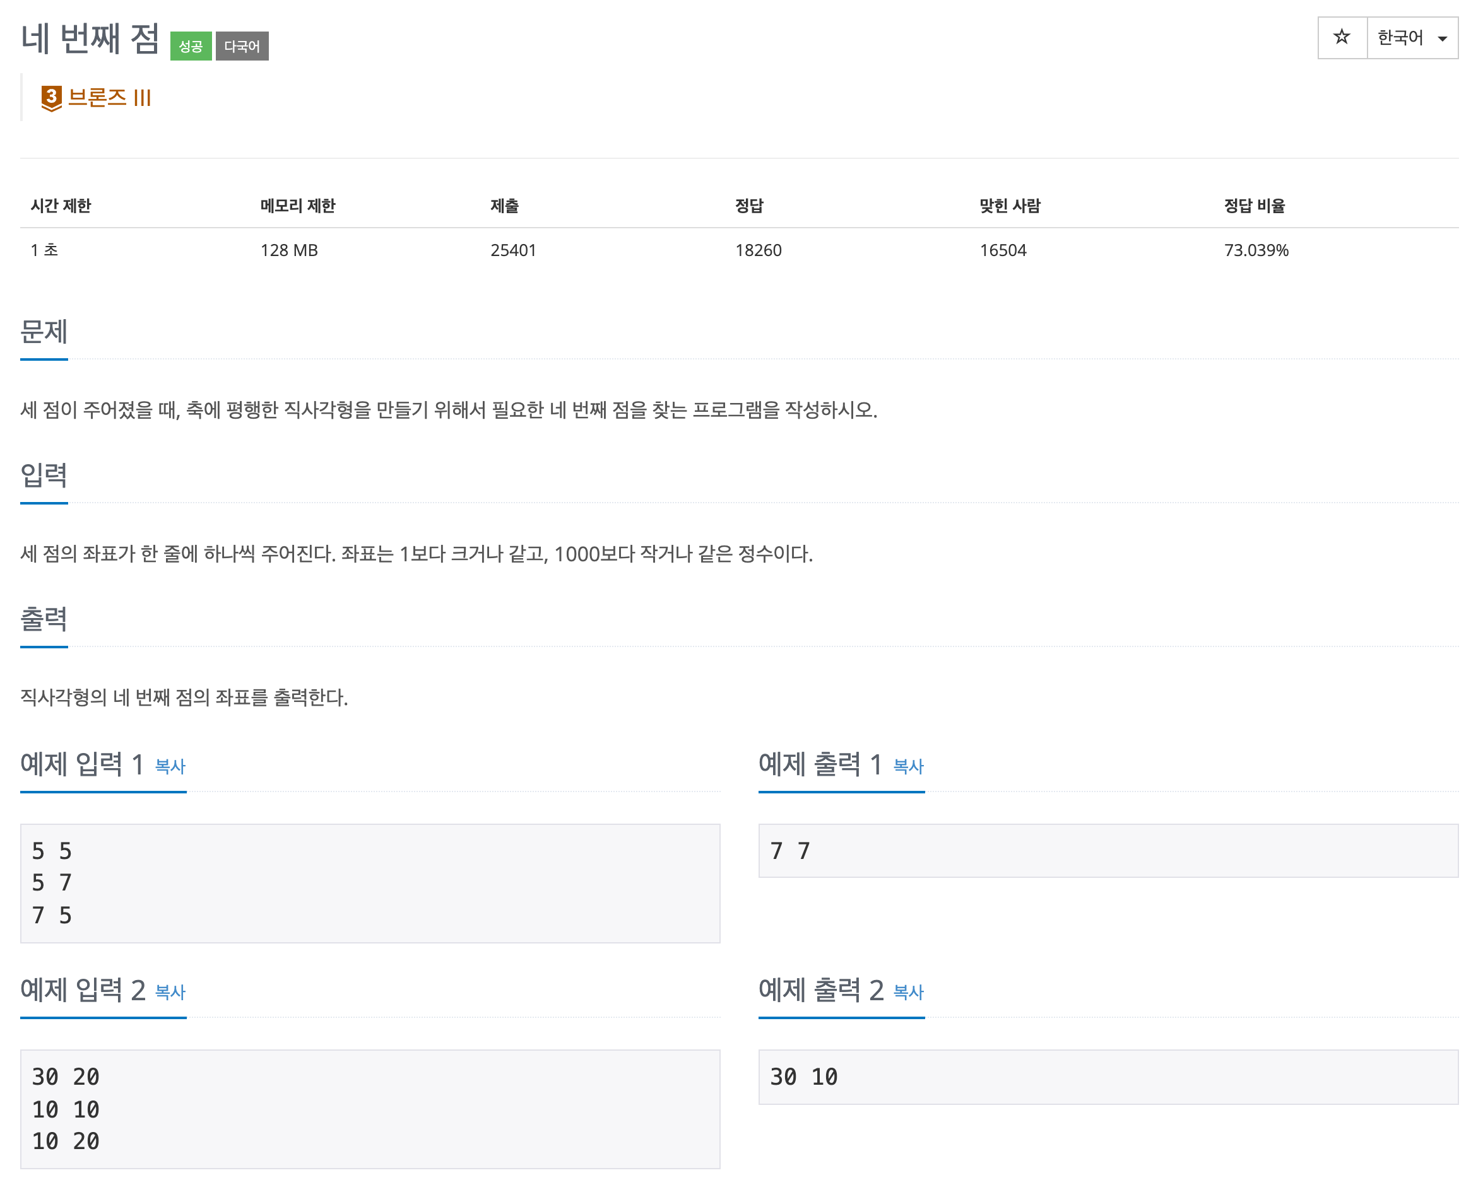The image size is (1483, 1197).
Task: Copy sample input 1 via 복사
Action: pos(170,766)
